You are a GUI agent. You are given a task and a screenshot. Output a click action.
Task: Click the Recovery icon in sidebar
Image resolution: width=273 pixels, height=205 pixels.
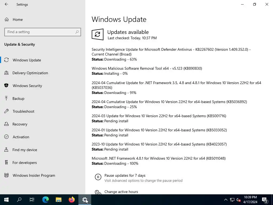6,124
